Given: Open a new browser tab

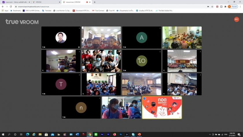Looking at the screenshot, I should (95, 2).
